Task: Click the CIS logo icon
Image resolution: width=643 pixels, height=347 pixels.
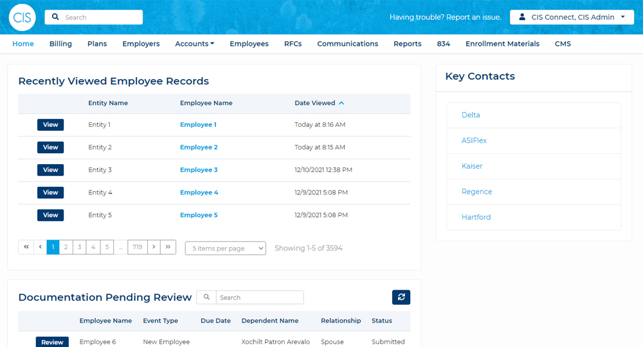Action: [x=22, y=17]
